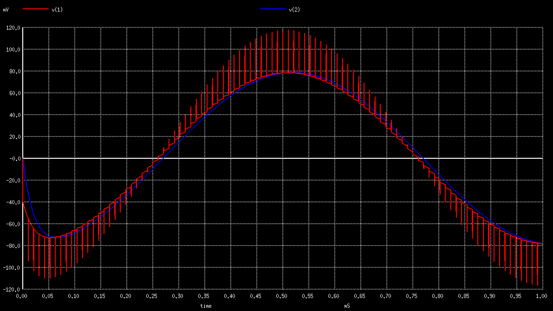The width and height of the screenshot is (553, 311).
Task: Click the mS unit label
Action: tap(347, 306)
